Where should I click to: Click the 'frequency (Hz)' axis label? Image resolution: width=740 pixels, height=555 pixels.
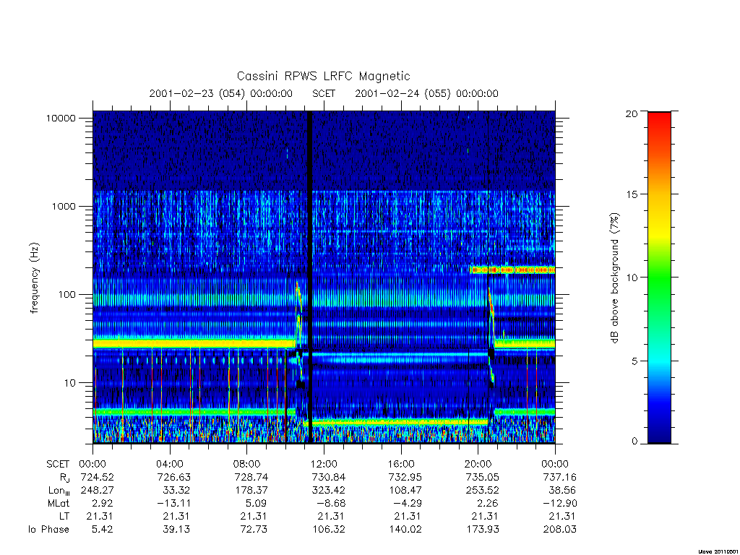(x=34, y=278)
